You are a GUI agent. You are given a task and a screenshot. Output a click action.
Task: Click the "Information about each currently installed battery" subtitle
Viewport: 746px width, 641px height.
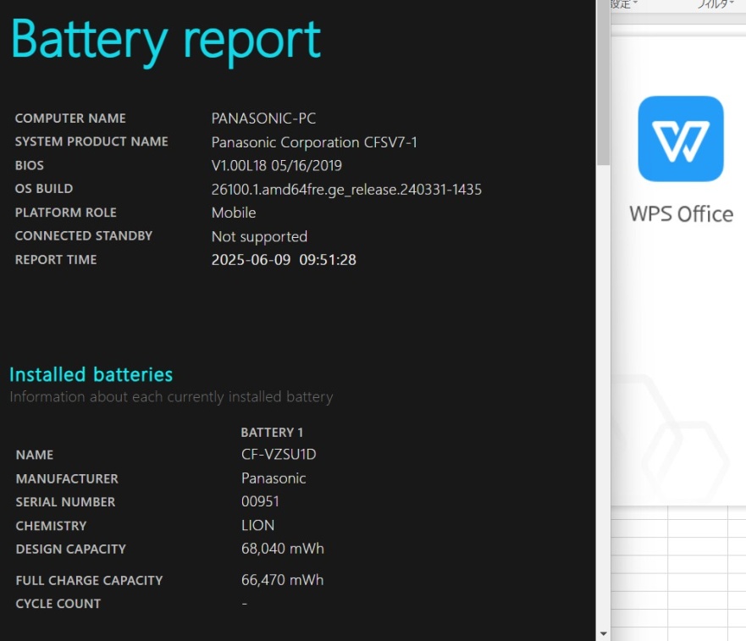(171, 397)
